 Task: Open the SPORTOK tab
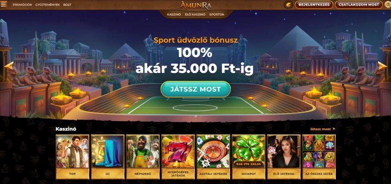pyautogui.click(x=217, y=14)
